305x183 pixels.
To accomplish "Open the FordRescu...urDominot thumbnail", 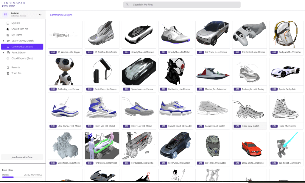I will click(x=102, y=146).
